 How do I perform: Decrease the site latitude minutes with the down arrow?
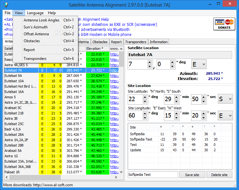[176, 101]
